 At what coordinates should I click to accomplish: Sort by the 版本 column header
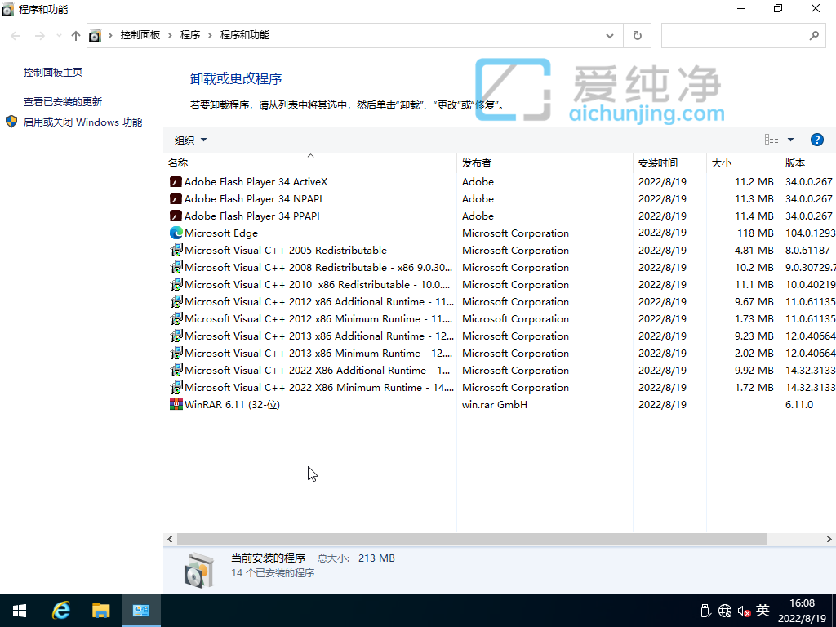(807, 162)
